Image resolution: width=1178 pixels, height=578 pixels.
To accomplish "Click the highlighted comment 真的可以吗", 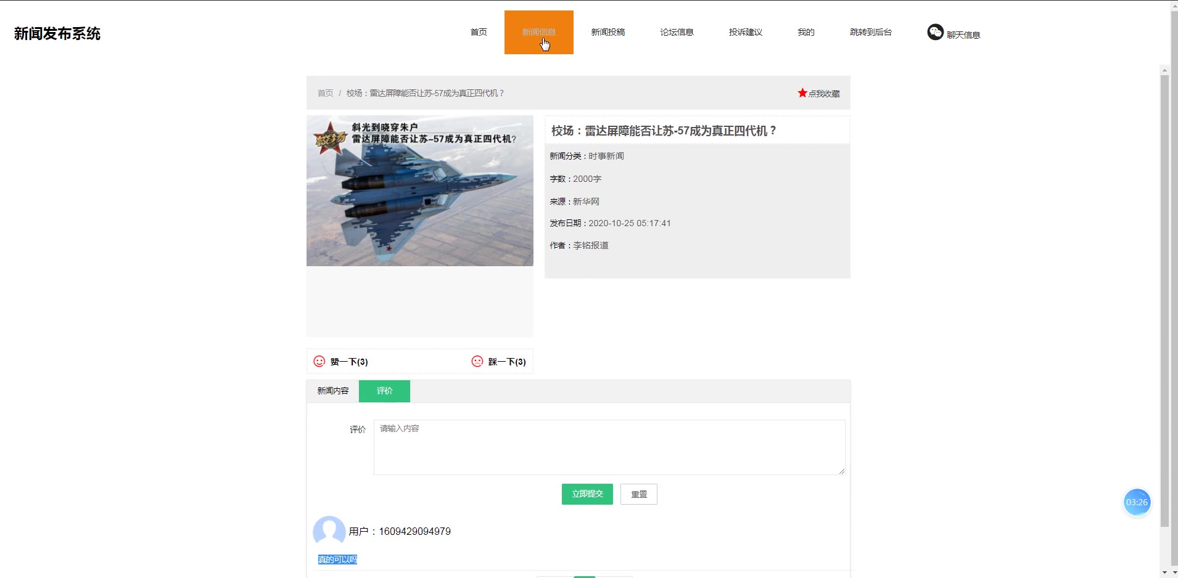I will [337, 560].
